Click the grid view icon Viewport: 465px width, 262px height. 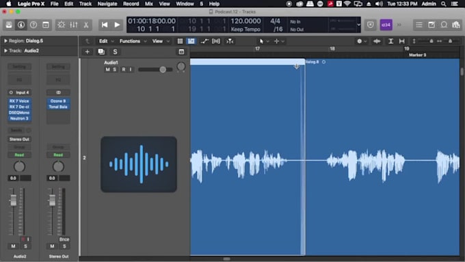180,41
